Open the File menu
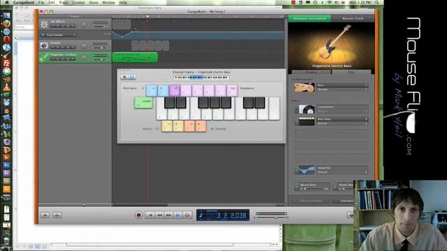Viewport: 447px width, 251px height. pos(41,3)
